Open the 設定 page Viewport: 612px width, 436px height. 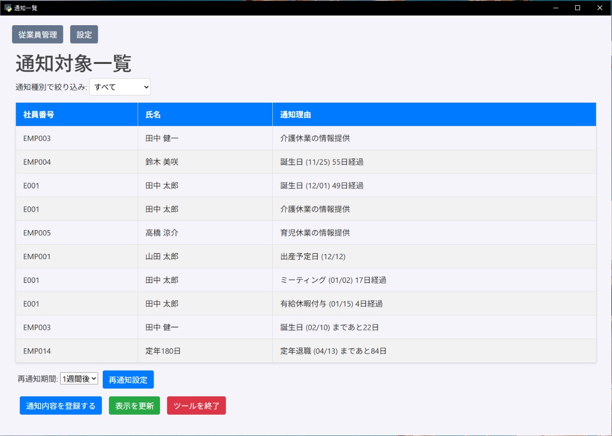tap(84, 35)
